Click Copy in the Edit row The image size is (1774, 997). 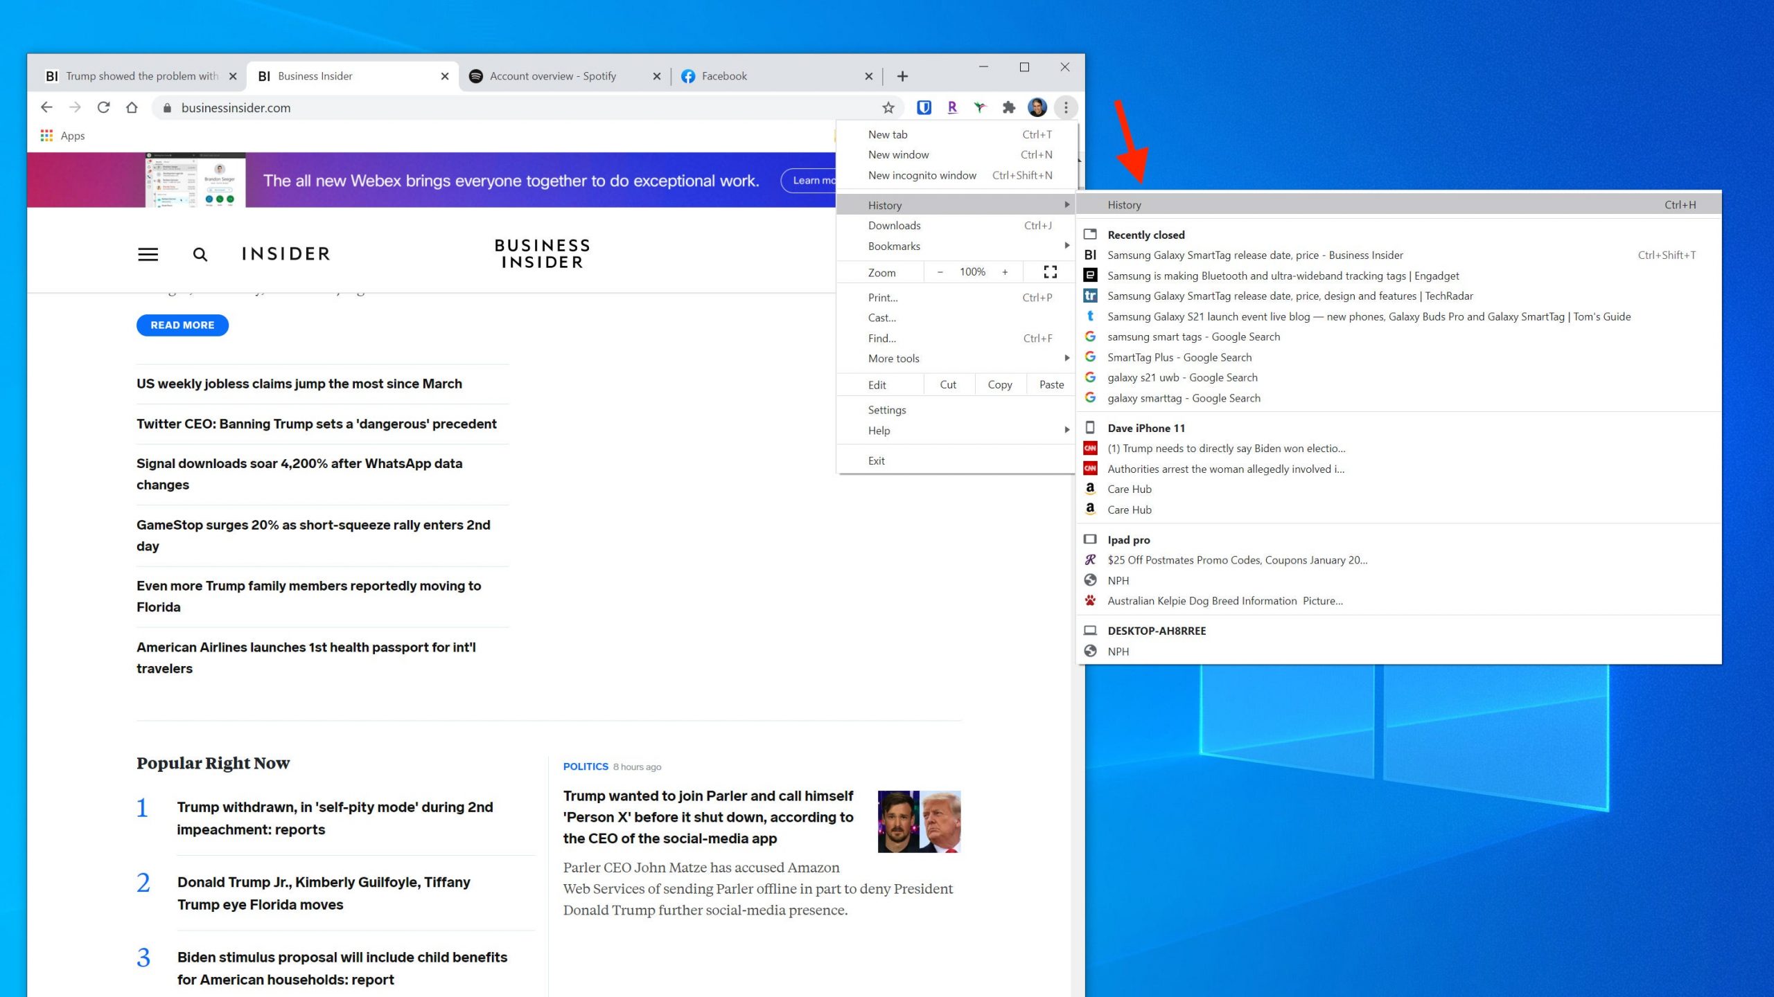(999, 384)
